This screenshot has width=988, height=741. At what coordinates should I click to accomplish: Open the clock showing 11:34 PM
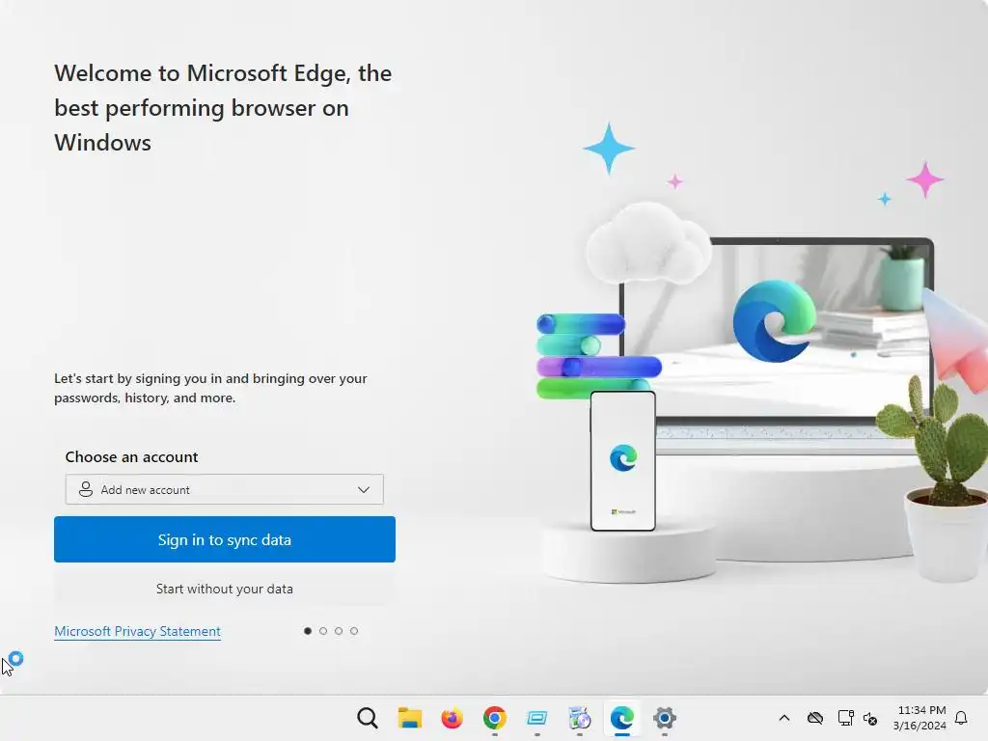tap(919, 718)
